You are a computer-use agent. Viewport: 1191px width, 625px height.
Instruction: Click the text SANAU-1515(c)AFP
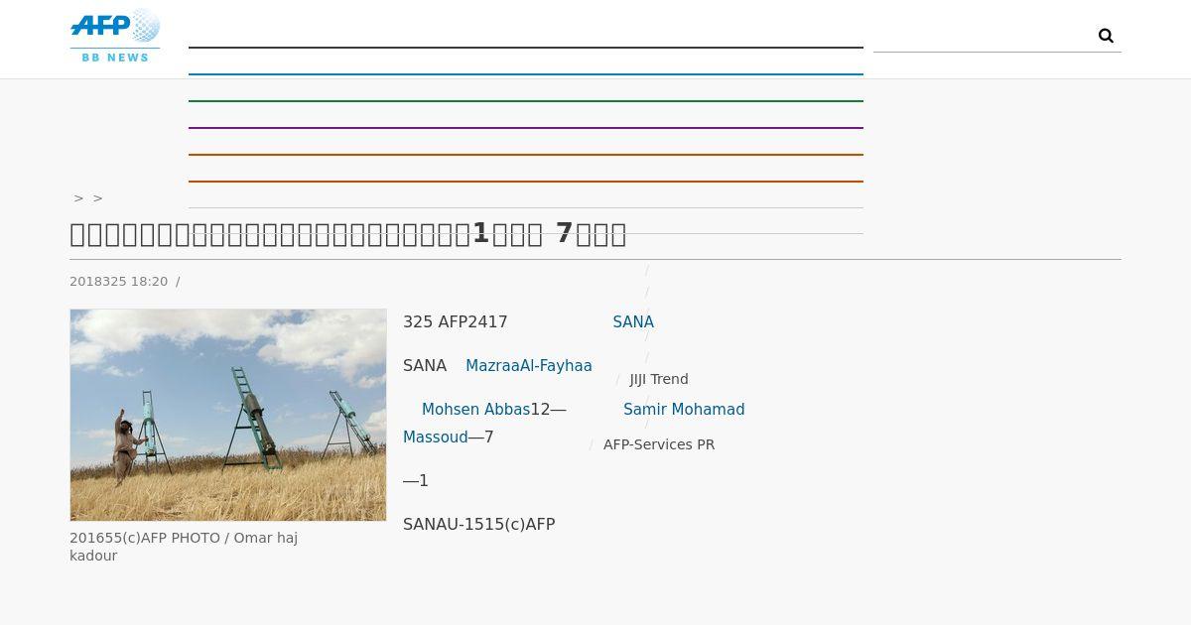pyautogui.click(x=479, y=525)
